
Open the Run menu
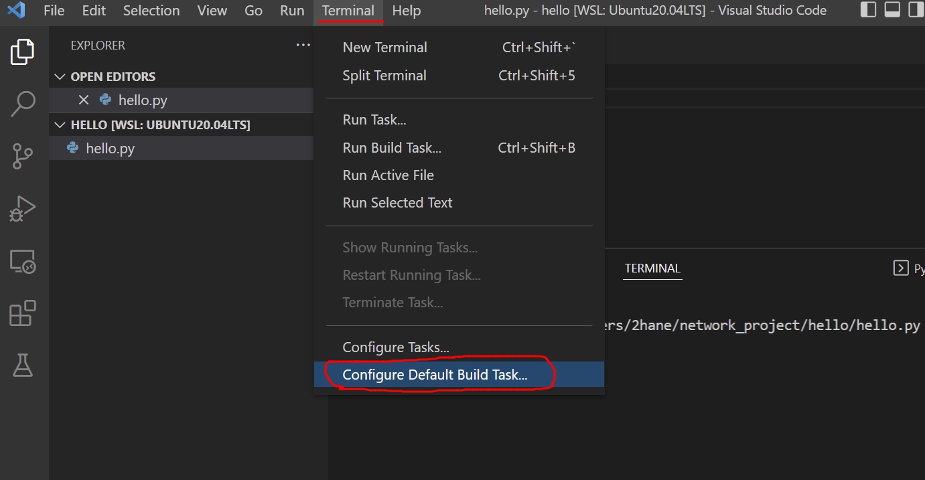[x=292, y=11]
